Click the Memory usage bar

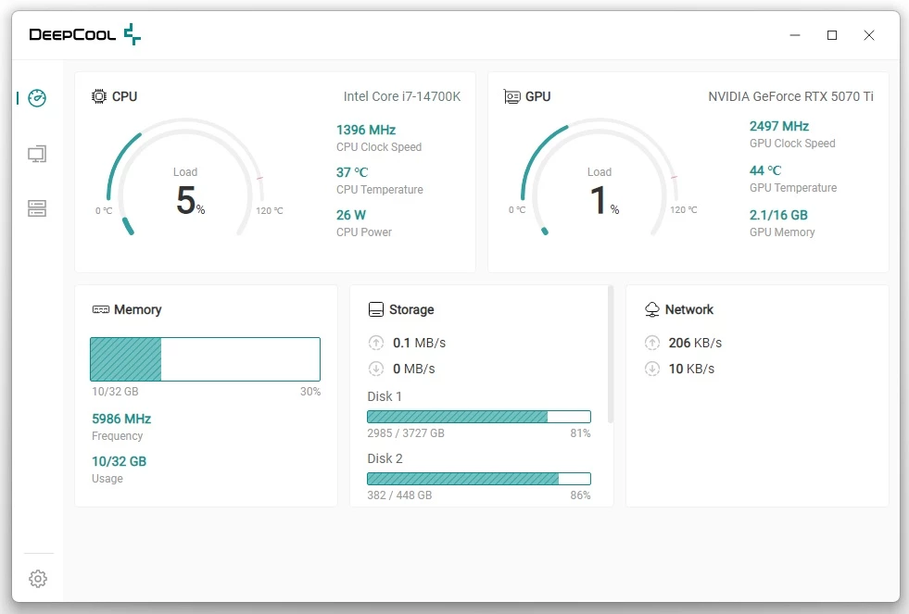point(205,359)
